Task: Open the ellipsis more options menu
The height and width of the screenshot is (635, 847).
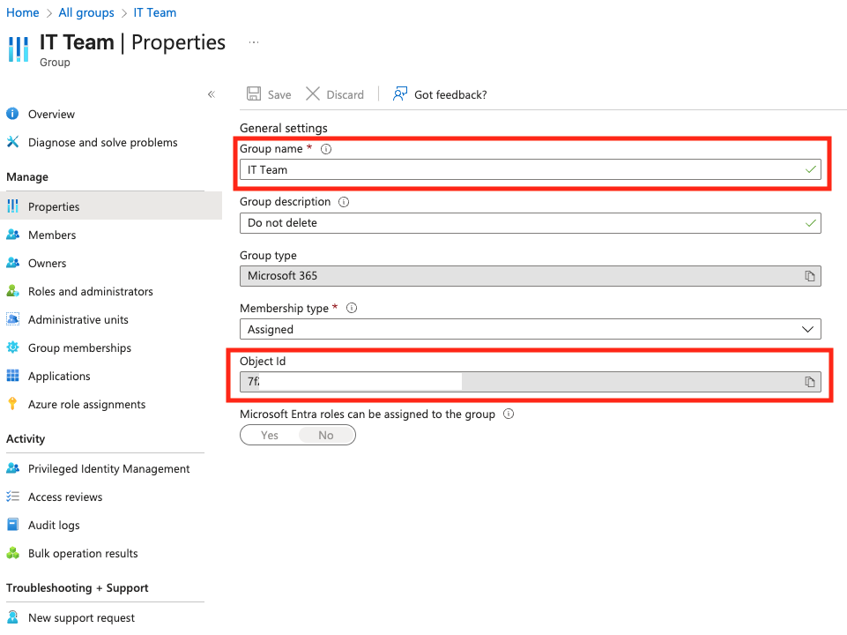Action: 254,42
